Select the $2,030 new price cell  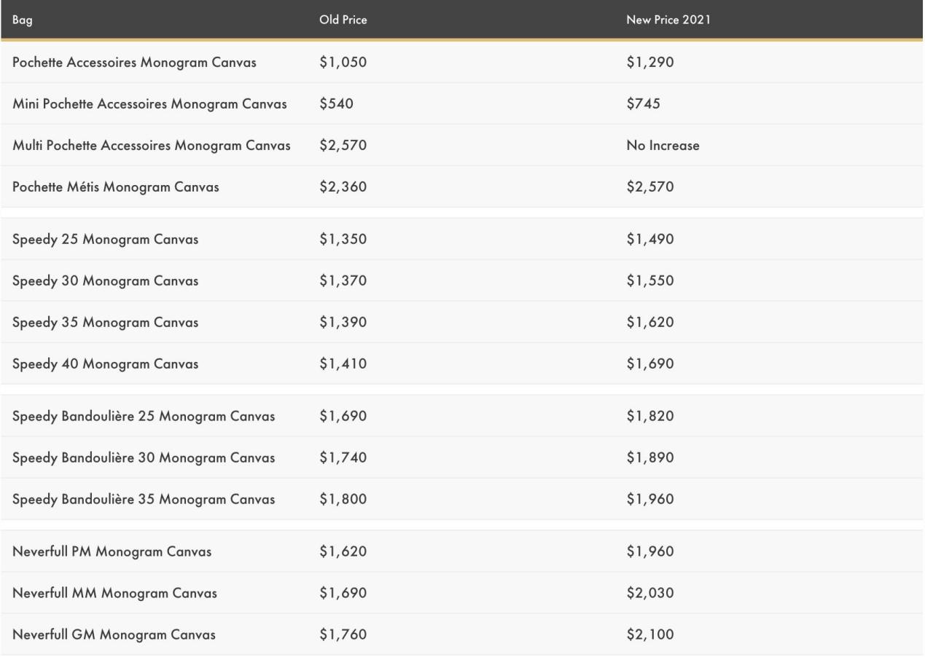[x=650, y=593]
